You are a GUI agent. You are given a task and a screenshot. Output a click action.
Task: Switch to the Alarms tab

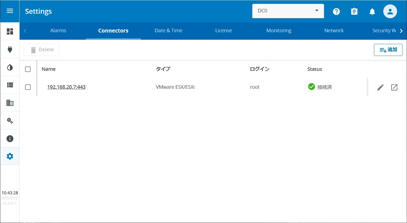(x=58, y=31)
